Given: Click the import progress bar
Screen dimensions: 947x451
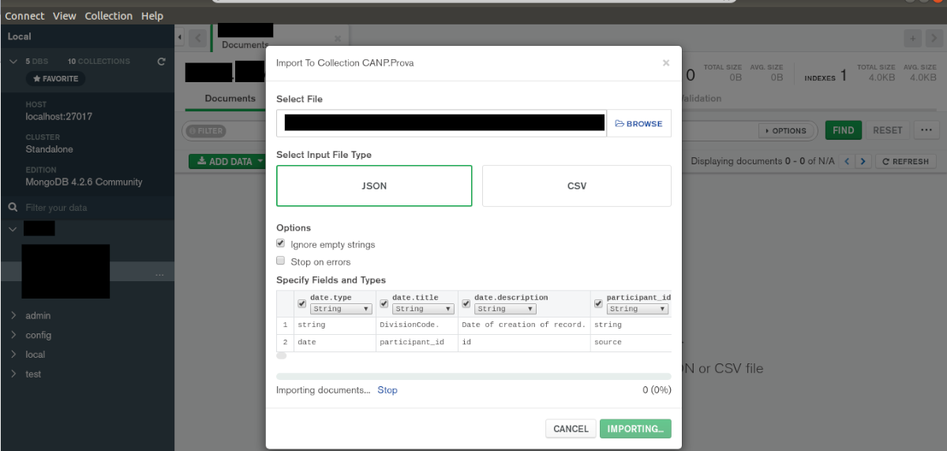Looking at the screenshot, I should point(473,377).
